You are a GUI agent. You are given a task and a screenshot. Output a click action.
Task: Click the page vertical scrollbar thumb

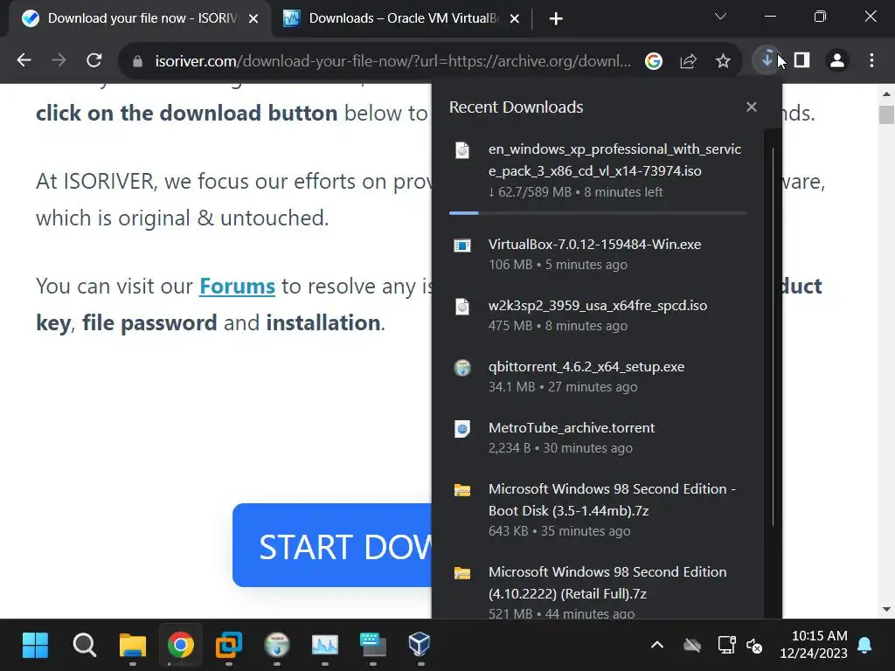(x=886, y=114)
